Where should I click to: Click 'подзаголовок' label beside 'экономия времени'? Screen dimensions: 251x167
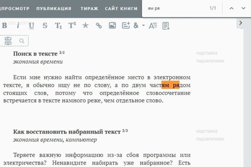[x=210, y=61]
